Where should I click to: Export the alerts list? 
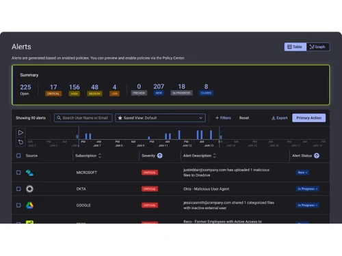click(x=279, y=118)
